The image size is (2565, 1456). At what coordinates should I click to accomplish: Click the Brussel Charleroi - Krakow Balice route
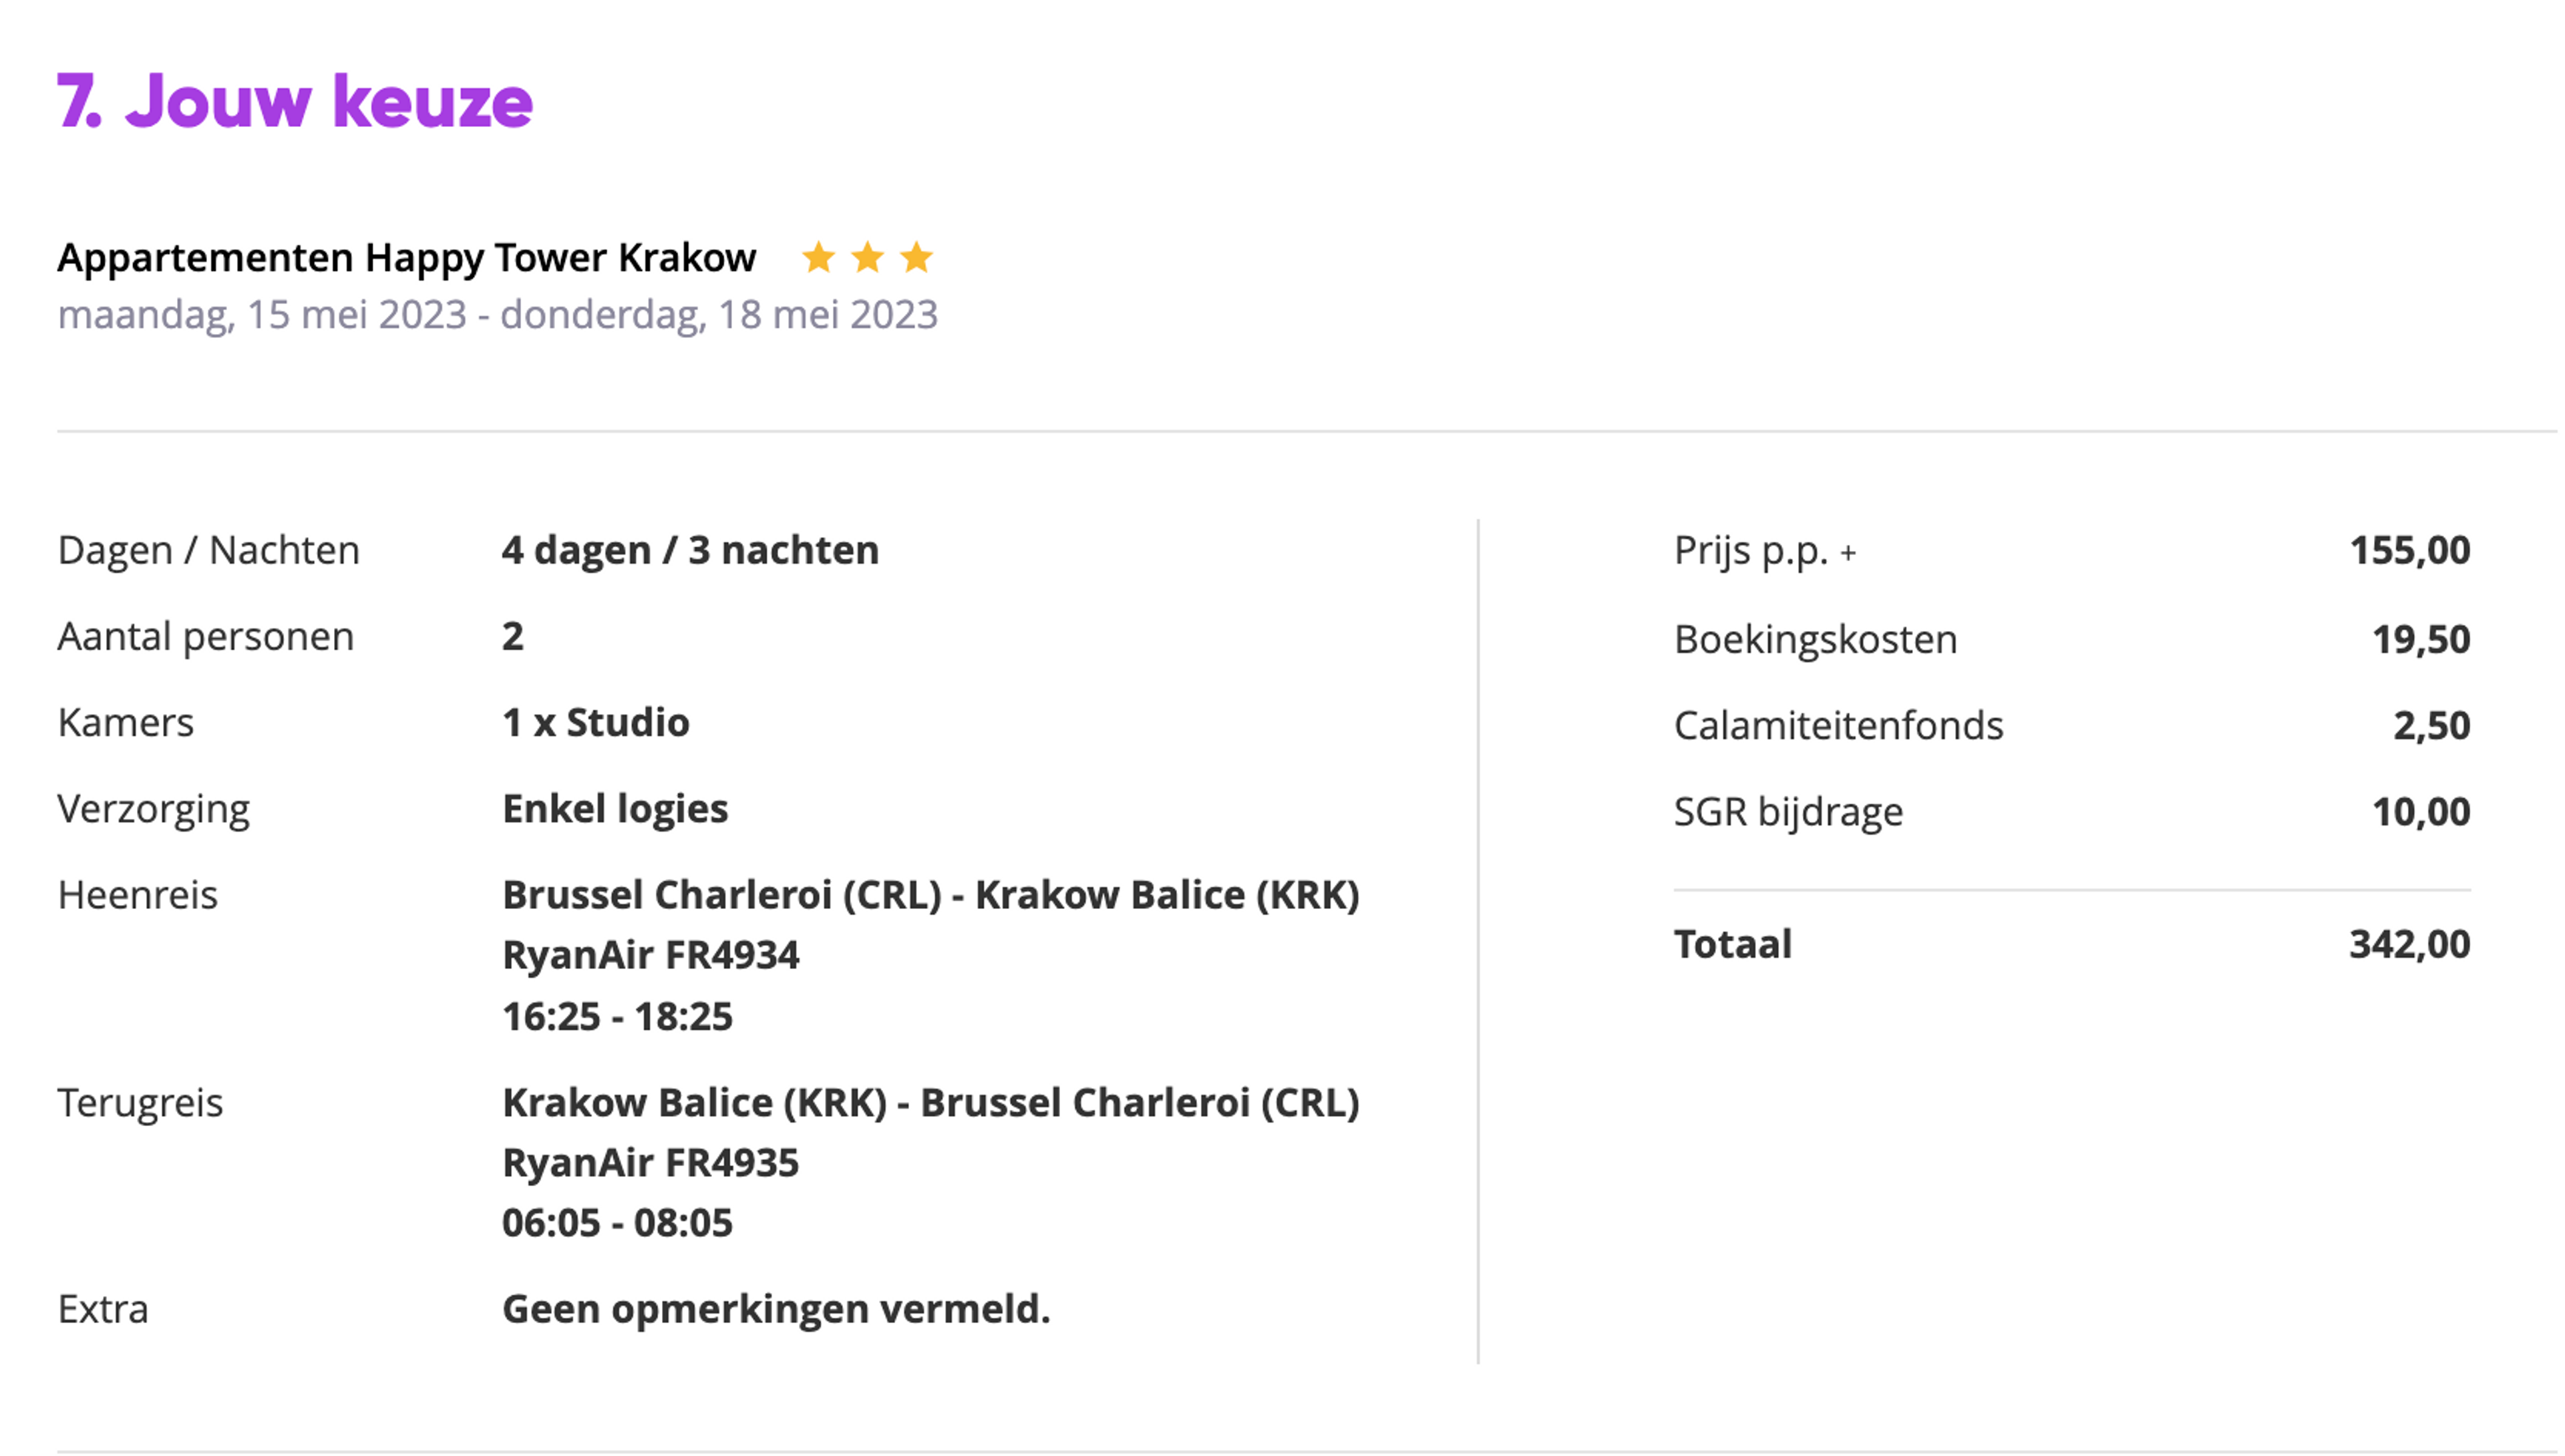931,895
